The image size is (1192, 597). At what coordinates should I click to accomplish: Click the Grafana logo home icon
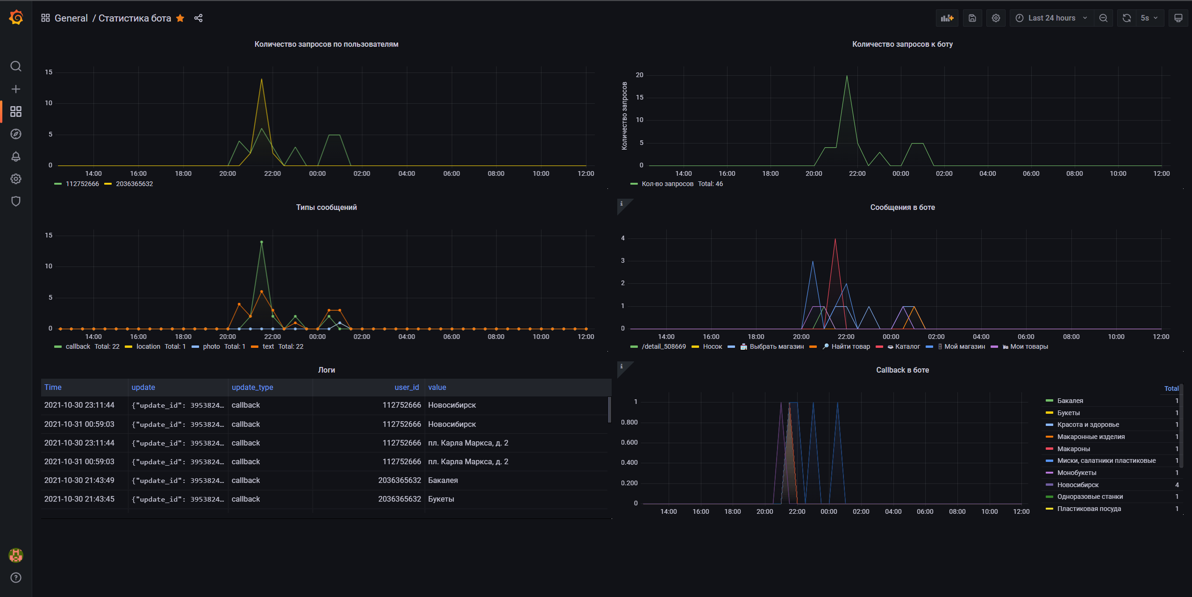click(16, 18)
